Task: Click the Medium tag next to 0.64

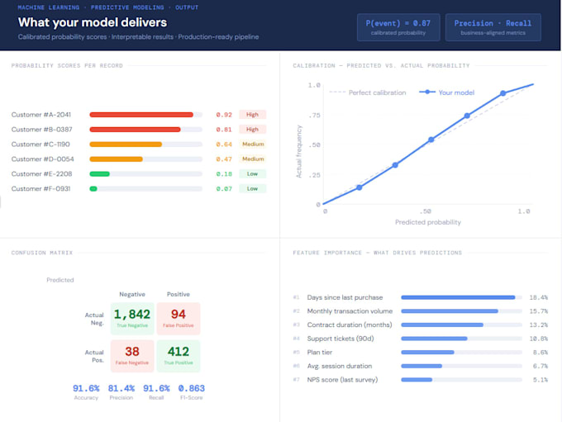Action: pos(253,144)
